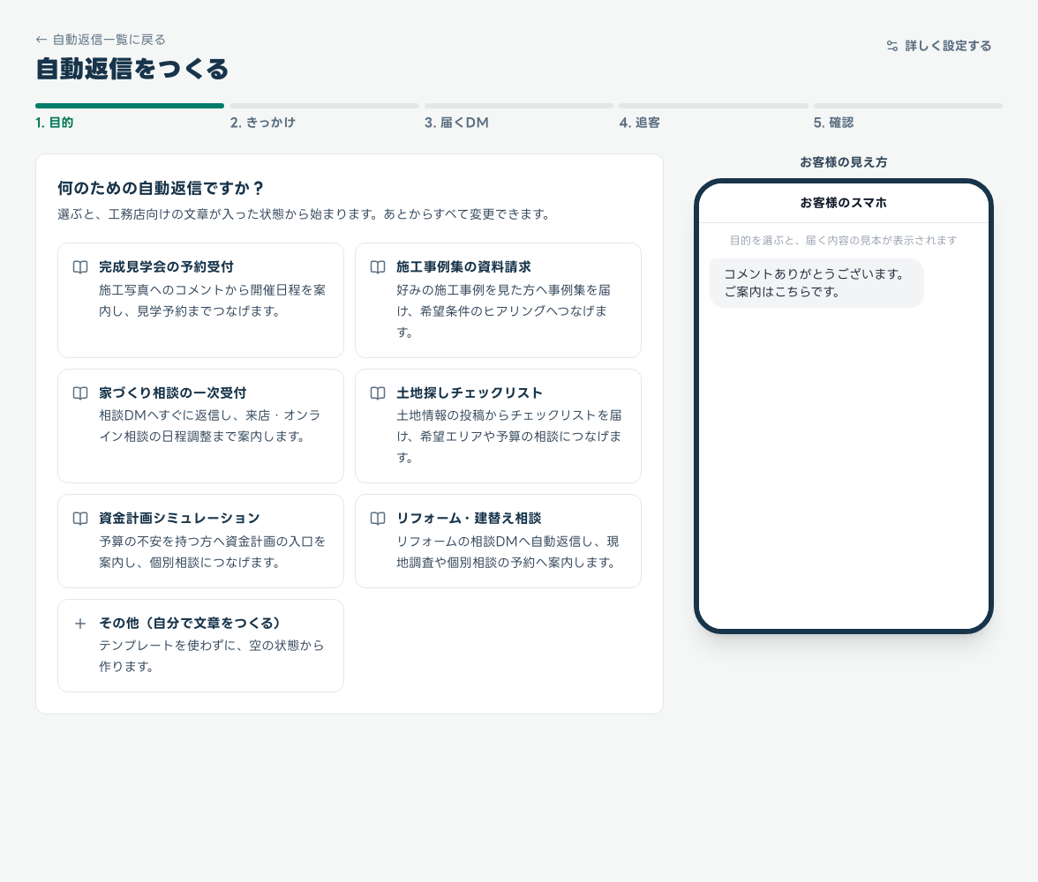Click plus icon on その他 card
The width and height of the screenshot is (1038, 882).
click(x=80, y=624)
